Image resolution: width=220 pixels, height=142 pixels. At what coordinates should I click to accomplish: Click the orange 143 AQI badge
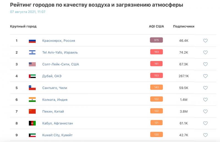[x=156, y=87]
